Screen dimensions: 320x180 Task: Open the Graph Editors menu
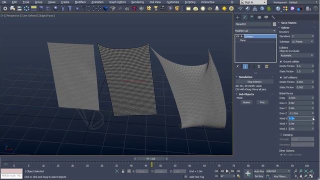pos(117,2)
